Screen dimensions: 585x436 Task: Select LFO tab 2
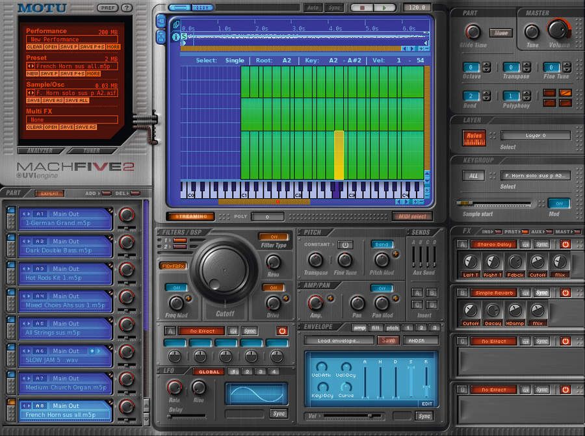click(x=247, y=372)
